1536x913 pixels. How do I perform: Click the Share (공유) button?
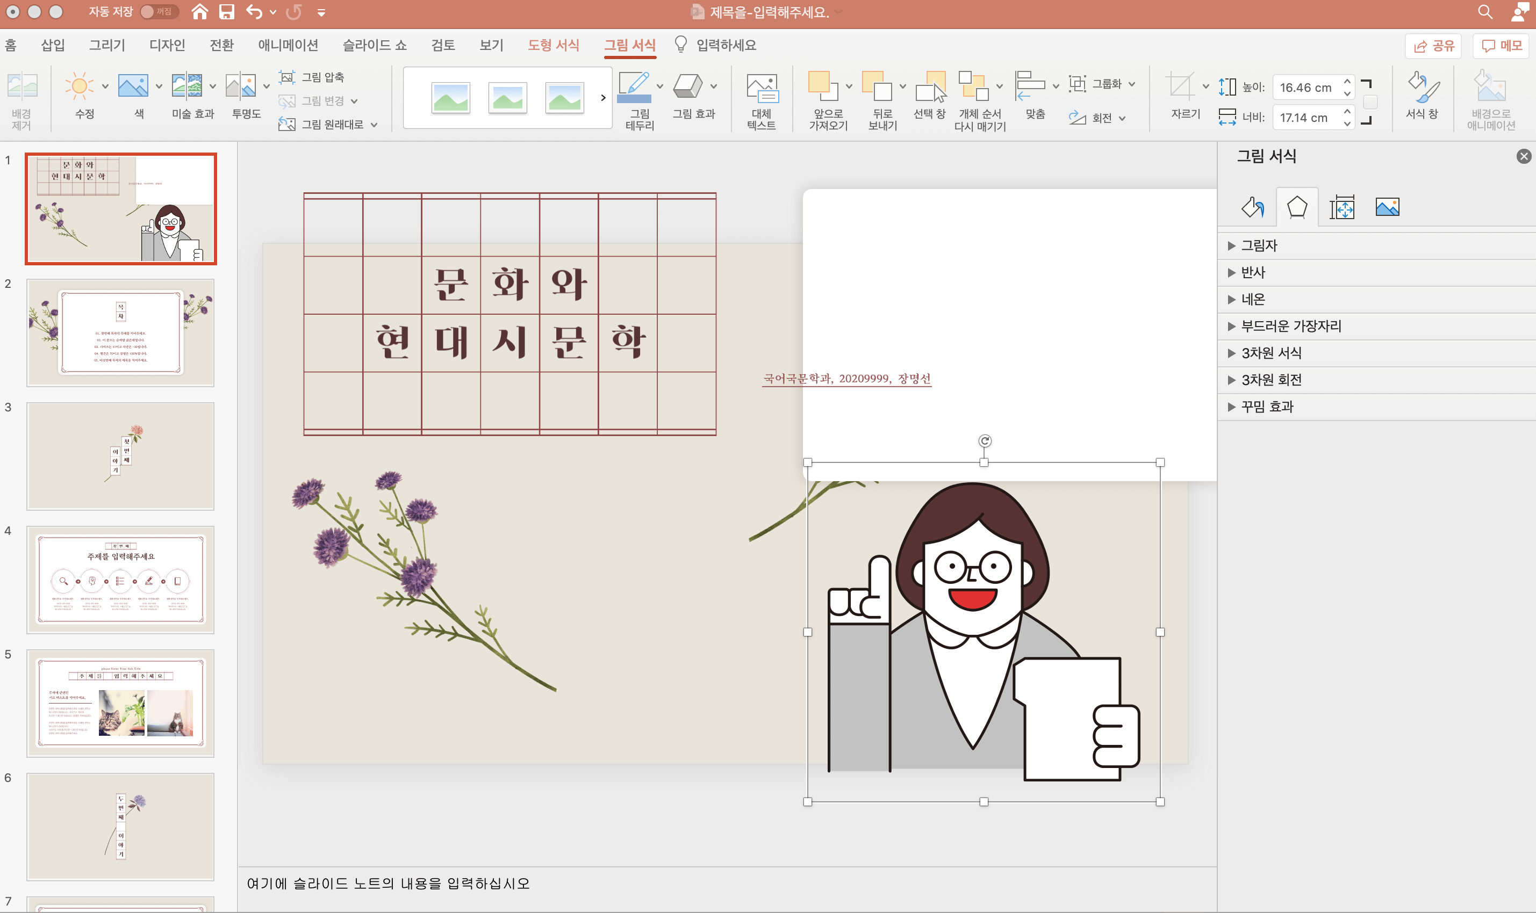click(x=1433, y=46)
